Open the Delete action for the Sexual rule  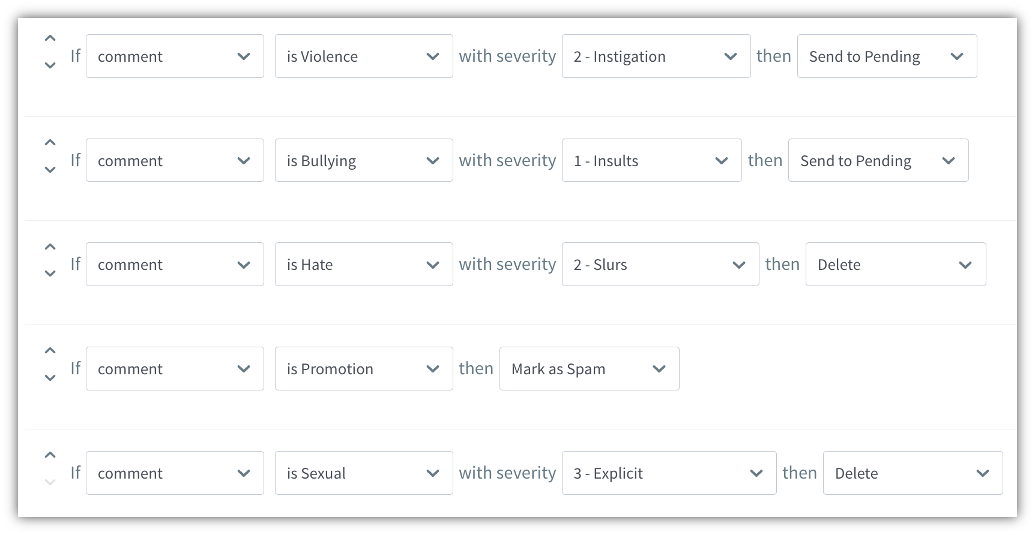click(x=913, y=473)
